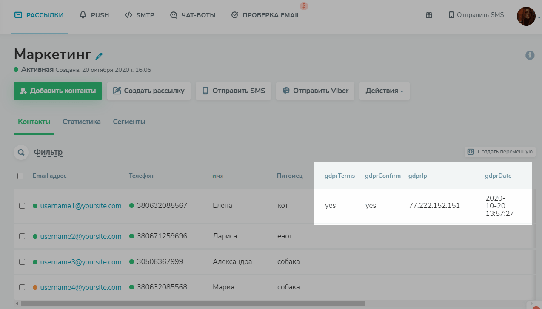Expand the Фильтр options
542x309 pixels.
tap(48, 152)
